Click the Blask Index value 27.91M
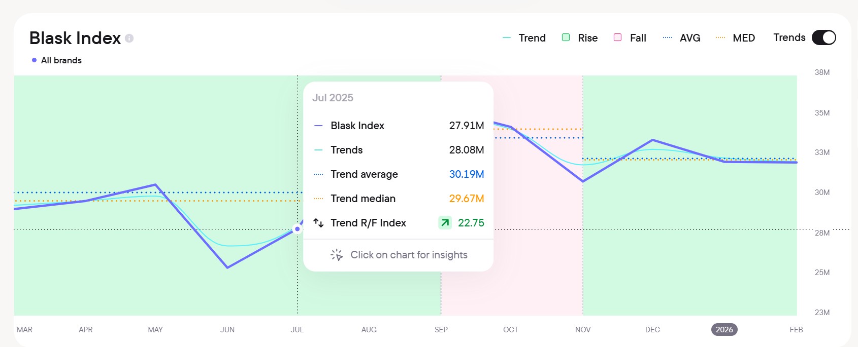This screenshot has height=347, width=858. tap(467, 126)
